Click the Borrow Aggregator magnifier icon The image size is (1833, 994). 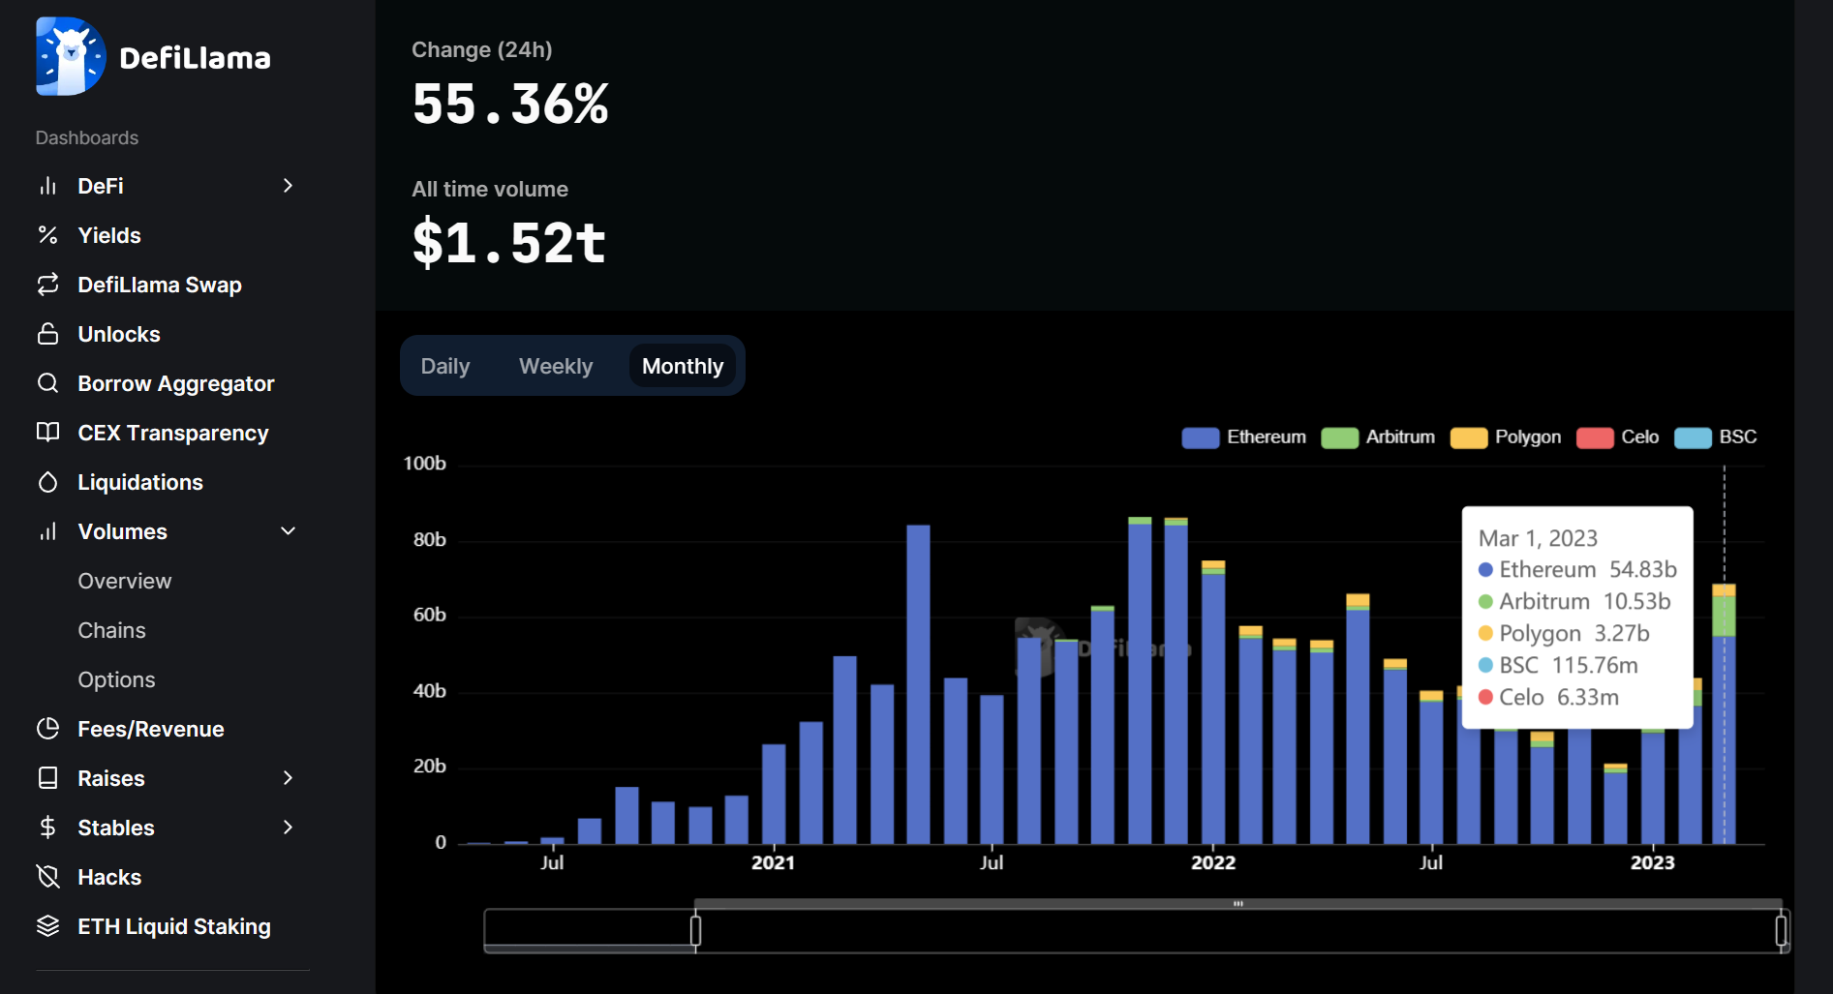[47, 383]
